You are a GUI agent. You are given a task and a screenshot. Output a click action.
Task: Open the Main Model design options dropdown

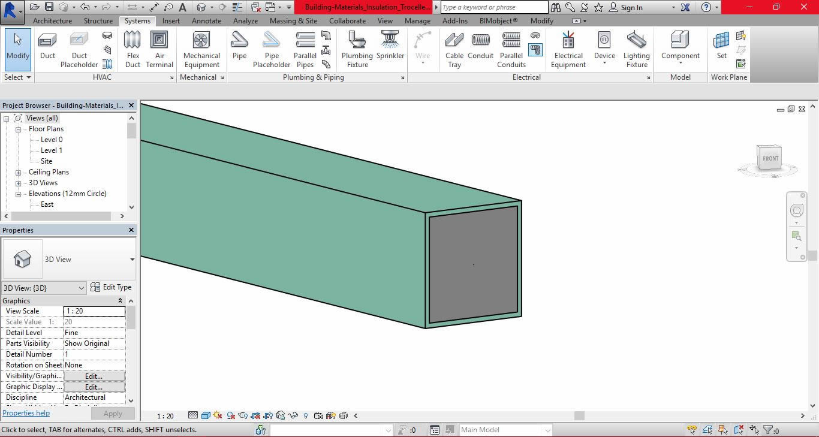coord(505,430)
